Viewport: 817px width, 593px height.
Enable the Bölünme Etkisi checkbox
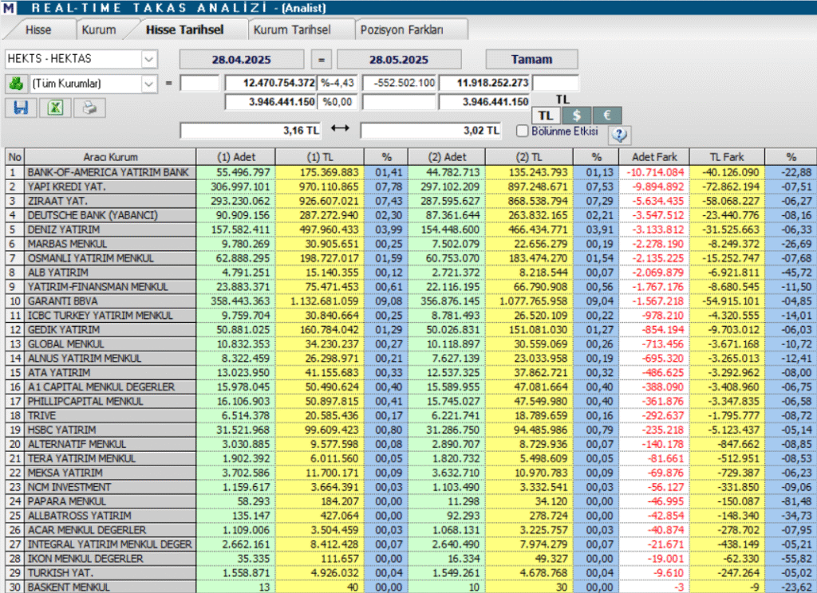(522, 131)
